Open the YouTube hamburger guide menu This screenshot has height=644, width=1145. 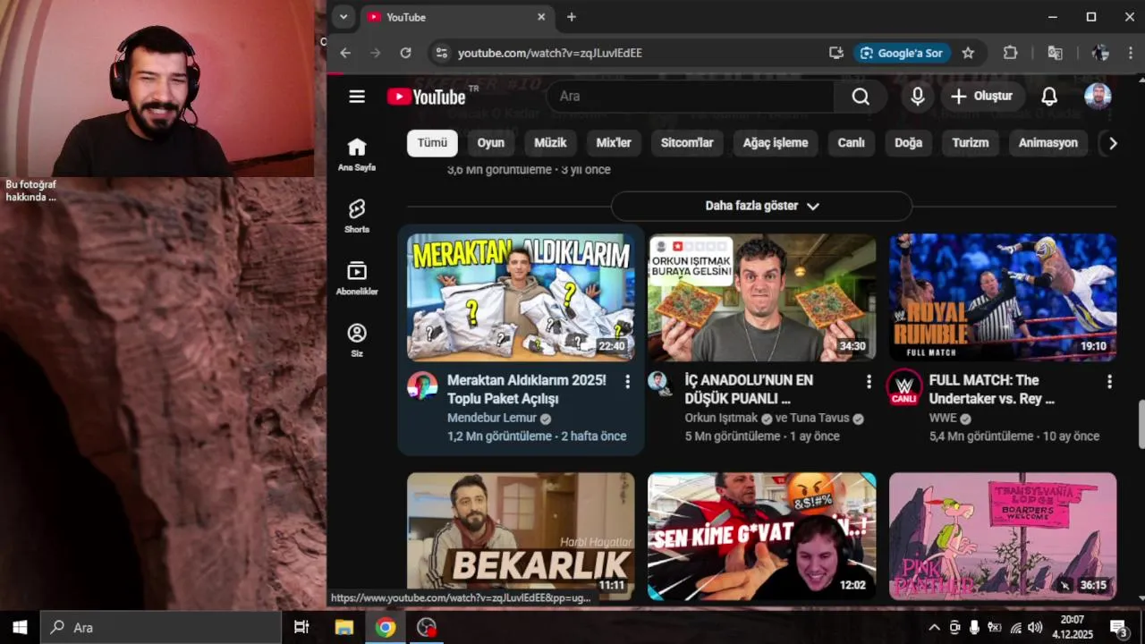tap(357, 97)
